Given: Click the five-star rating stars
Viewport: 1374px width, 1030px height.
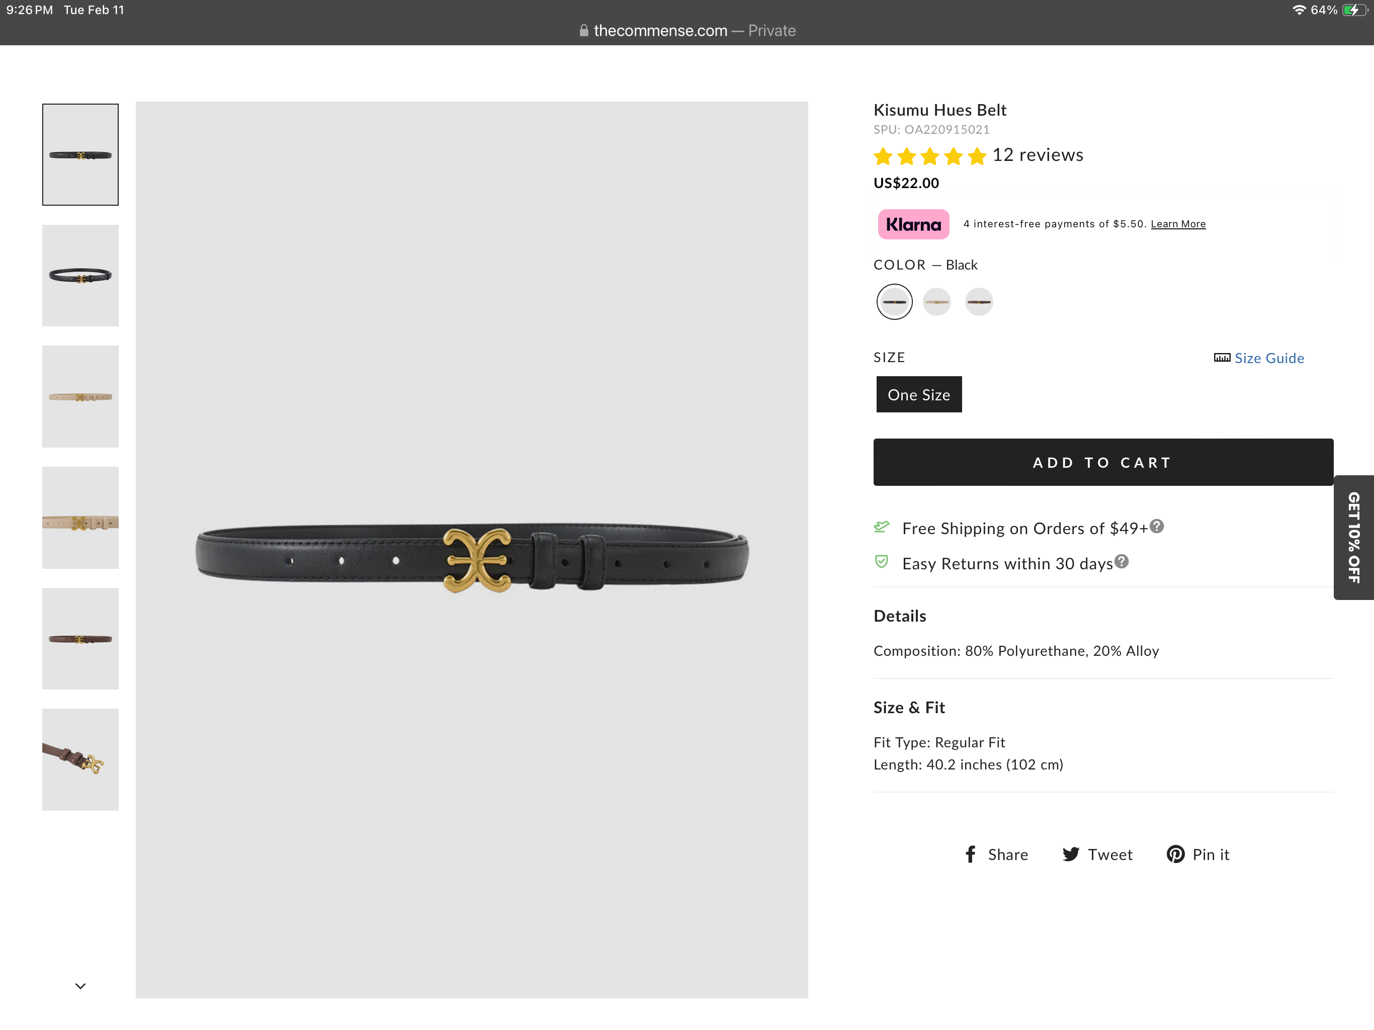Looking at the screenshot, I should click(929, 156).
